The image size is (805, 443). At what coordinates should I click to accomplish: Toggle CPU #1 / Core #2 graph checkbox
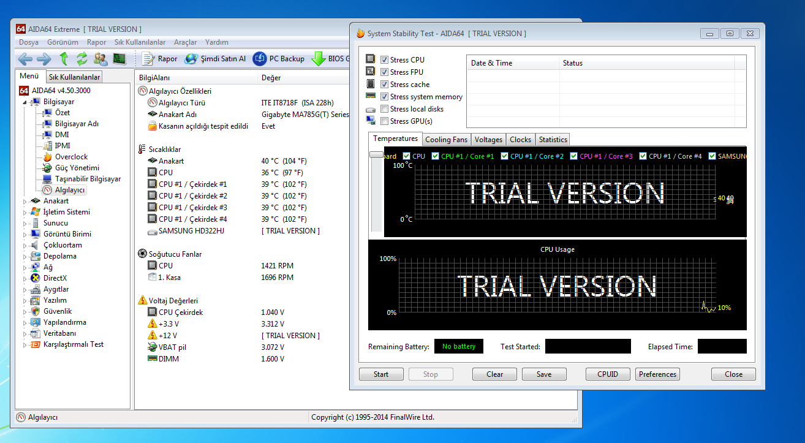(505, 156)
